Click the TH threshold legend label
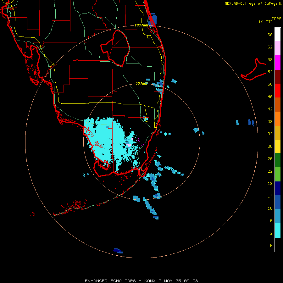Screen dimensions: 283x283 tap(270, 246)
